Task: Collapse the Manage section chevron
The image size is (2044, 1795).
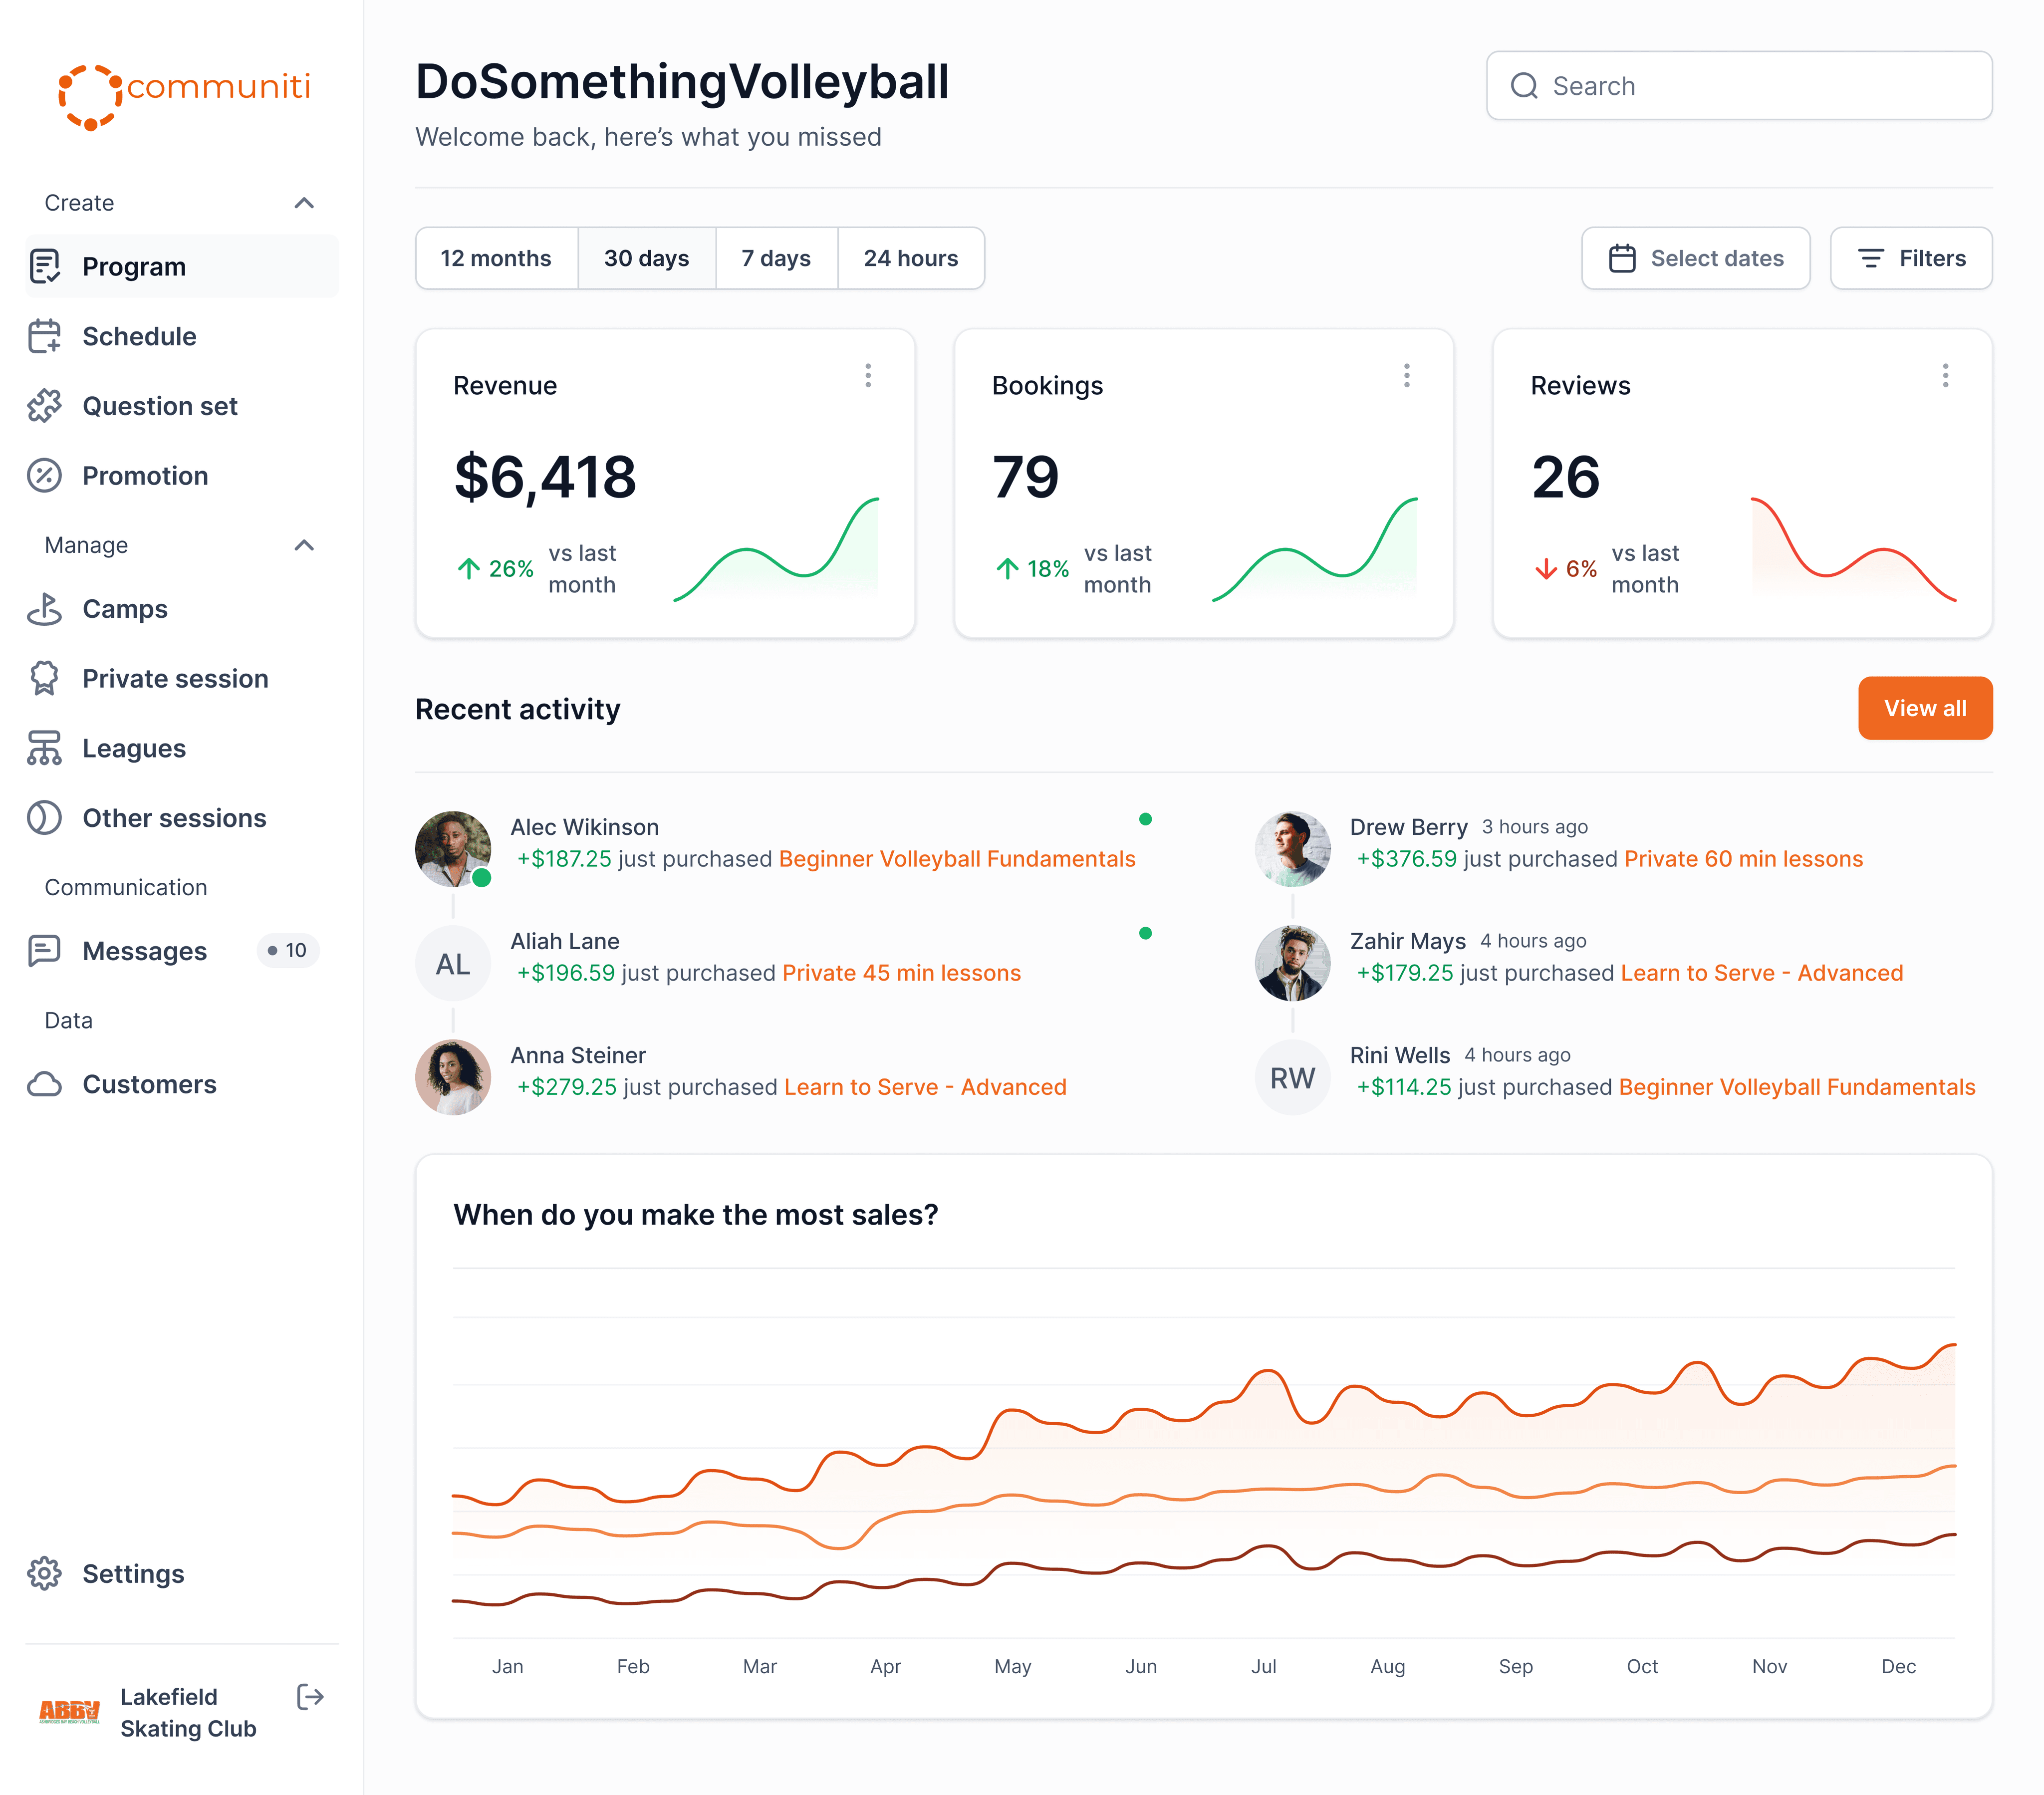Action: pyautogui.click(x=304, y=545)
